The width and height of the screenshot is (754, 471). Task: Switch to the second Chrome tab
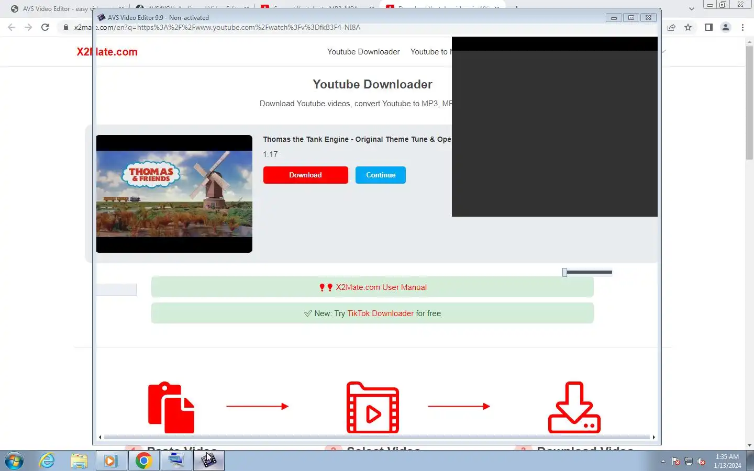pos(191,9)
